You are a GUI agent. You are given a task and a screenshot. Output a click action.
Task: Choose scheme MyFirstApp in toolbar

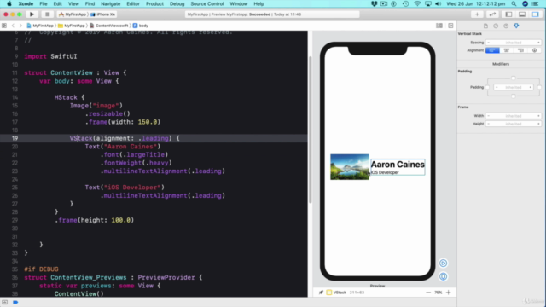point(72,14)
